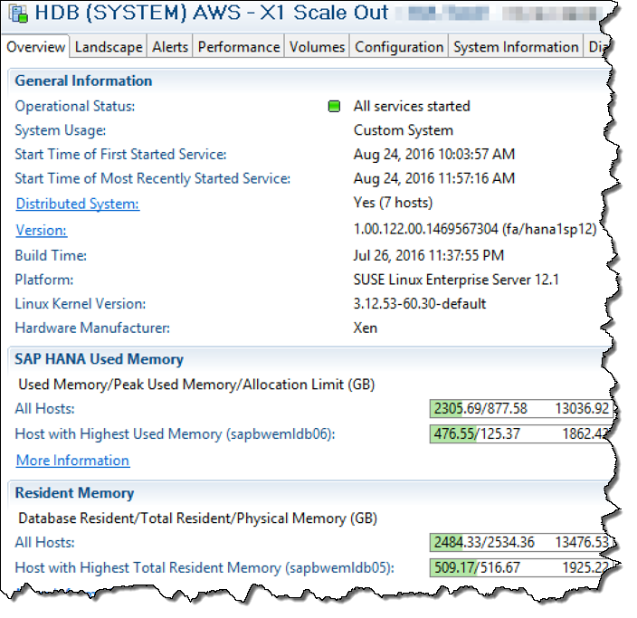Screen dimensions: 637x618
Task: Select the 'Linux Kernel Version:' label
Action: coord(80,304)
